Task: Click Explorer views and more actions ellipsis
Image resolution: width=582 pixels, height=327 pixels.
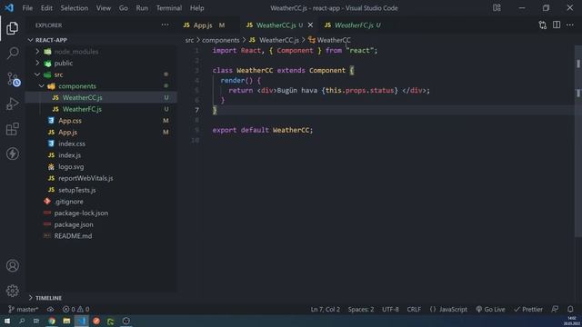Action: [x=165, y=25]
